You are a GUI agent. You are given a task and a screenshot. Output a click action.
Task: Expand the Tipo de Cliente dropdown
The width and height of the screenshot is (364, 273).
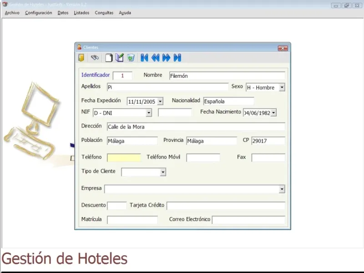(x=163, y=172)
